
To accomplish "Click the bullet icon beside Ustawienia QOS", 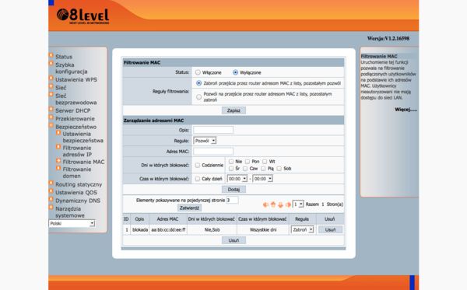I will (x=51, y=191).
